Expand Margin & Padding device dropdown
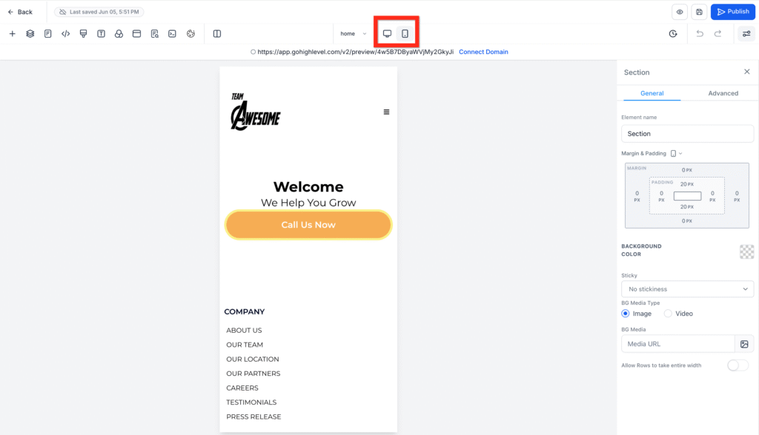This screenshot has height=435, width=759. click(676, 154)
